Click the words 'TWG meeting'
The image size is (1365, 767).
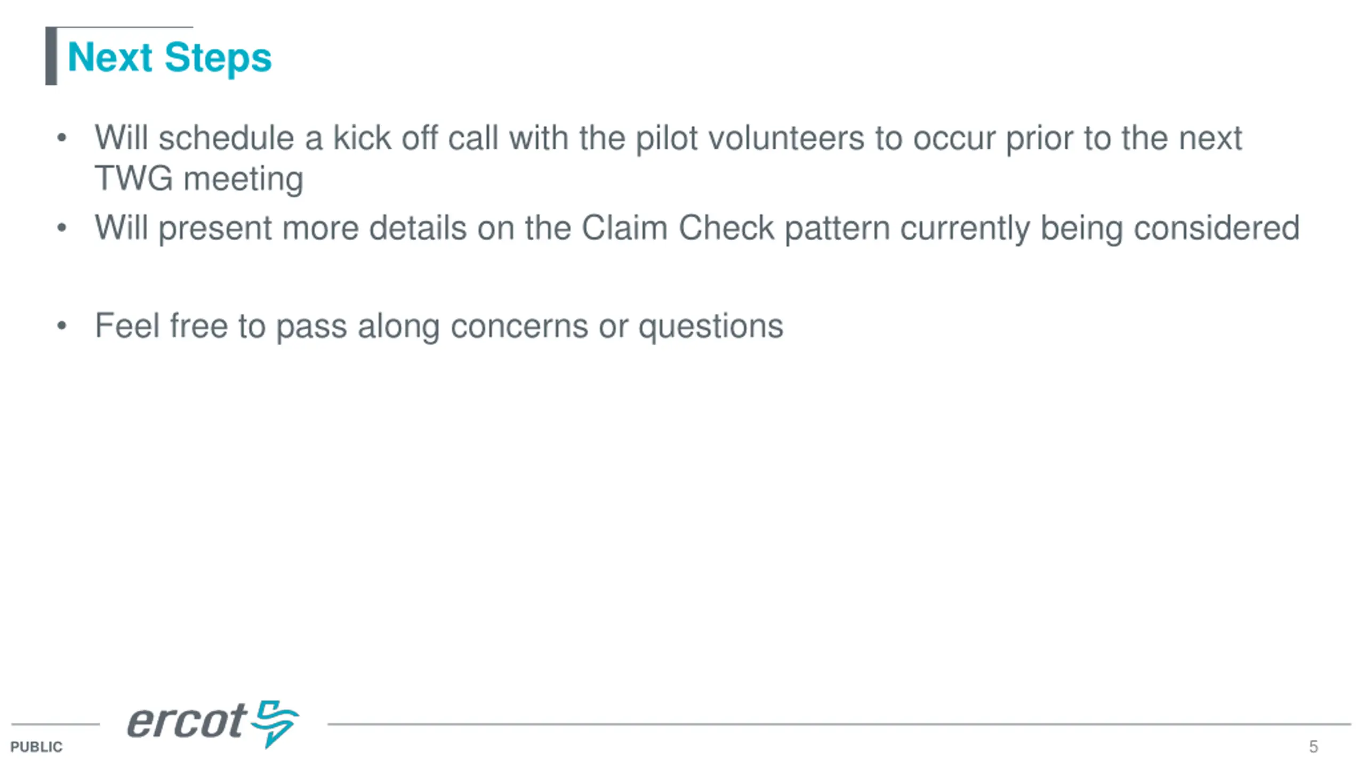click(x=199, y=178)
